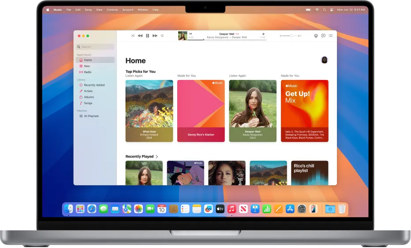Show the Playing Next queue list
Viewport: 411px width, 248px height.
coord(331,36)
